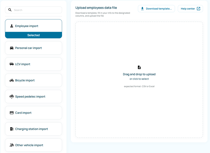Click the search magnifier icon
Screen dimensions: 210x153
coord(10,10)
